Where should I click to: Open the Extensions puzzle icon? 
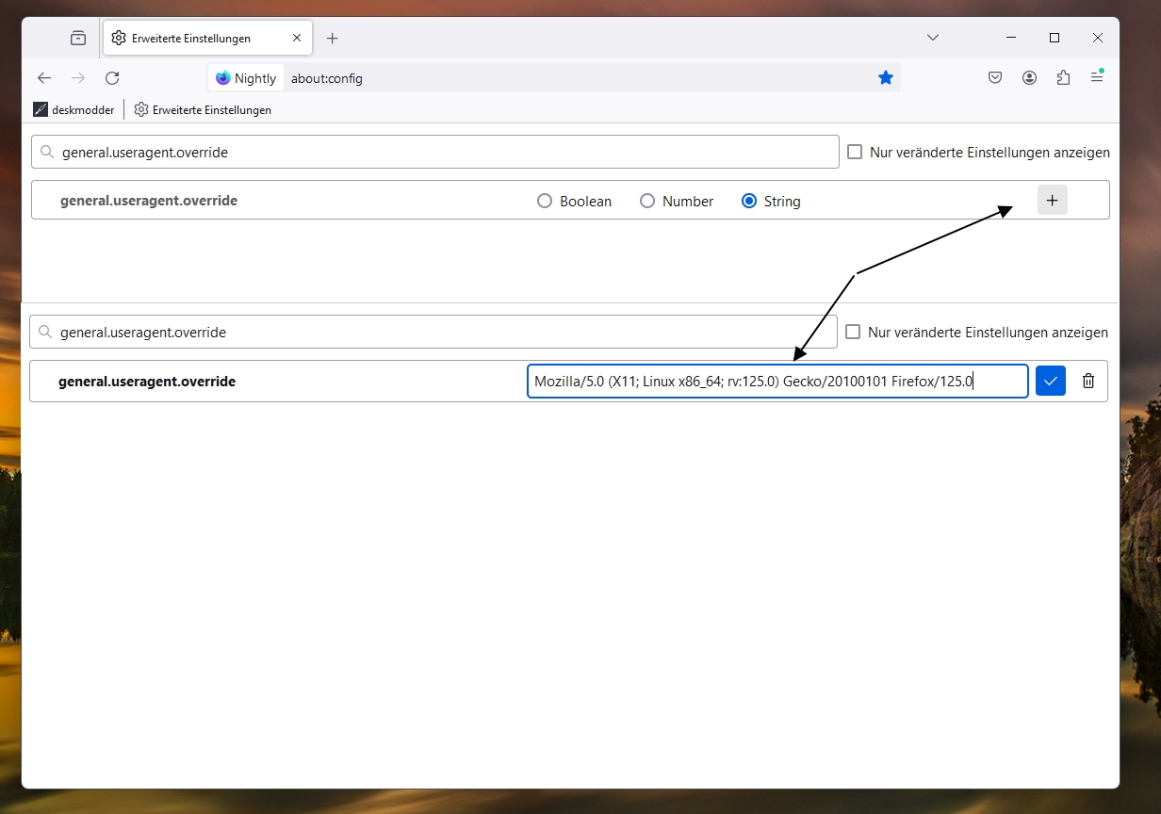coord(1063,78)
